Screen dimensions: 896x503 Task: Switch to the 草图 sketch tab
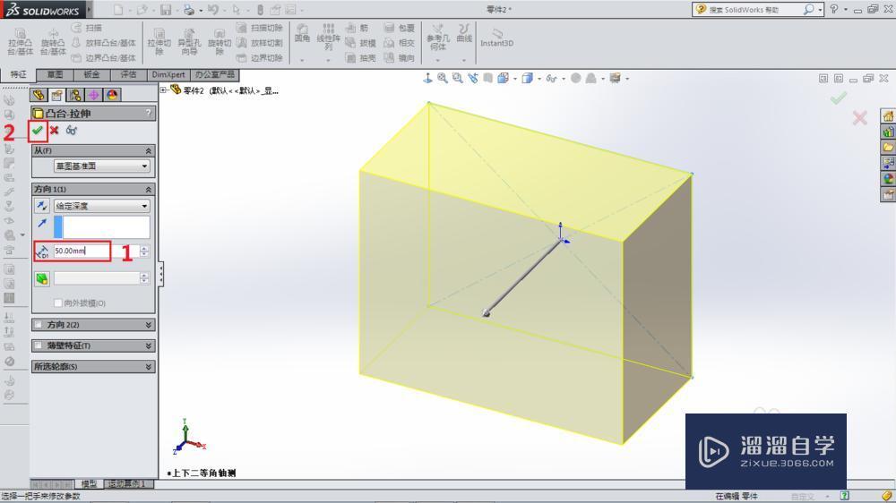click(55, 74)
